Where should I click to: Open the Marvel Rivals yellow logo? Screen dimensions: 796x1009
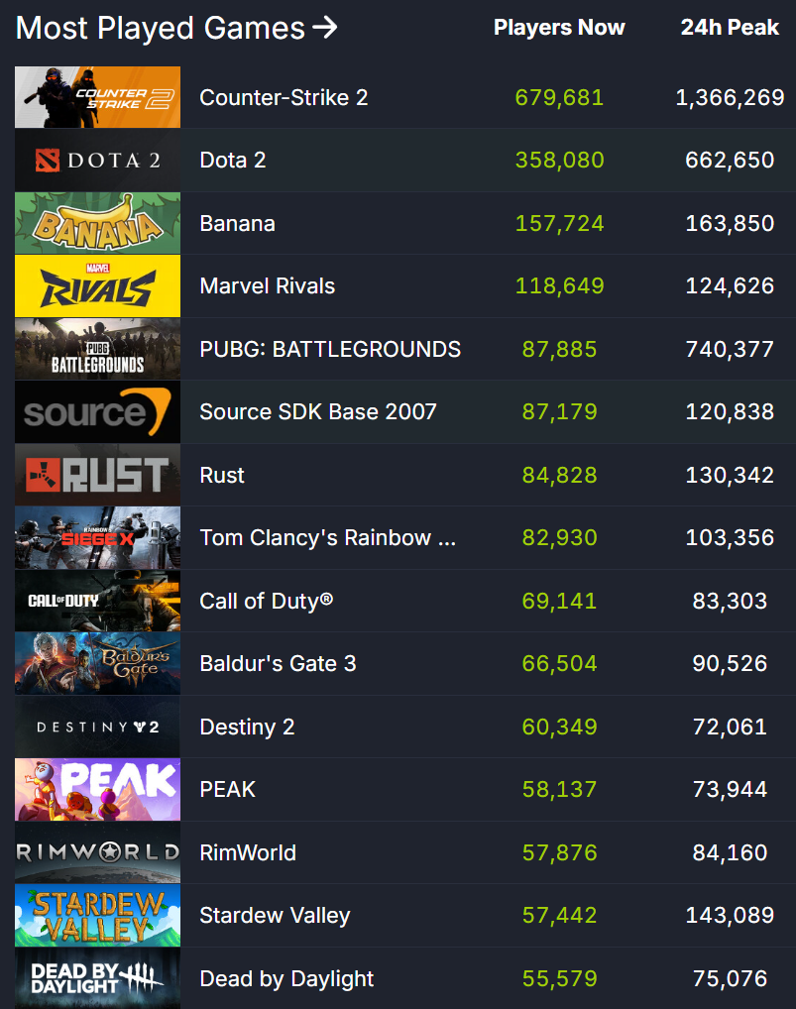point(97,285)
